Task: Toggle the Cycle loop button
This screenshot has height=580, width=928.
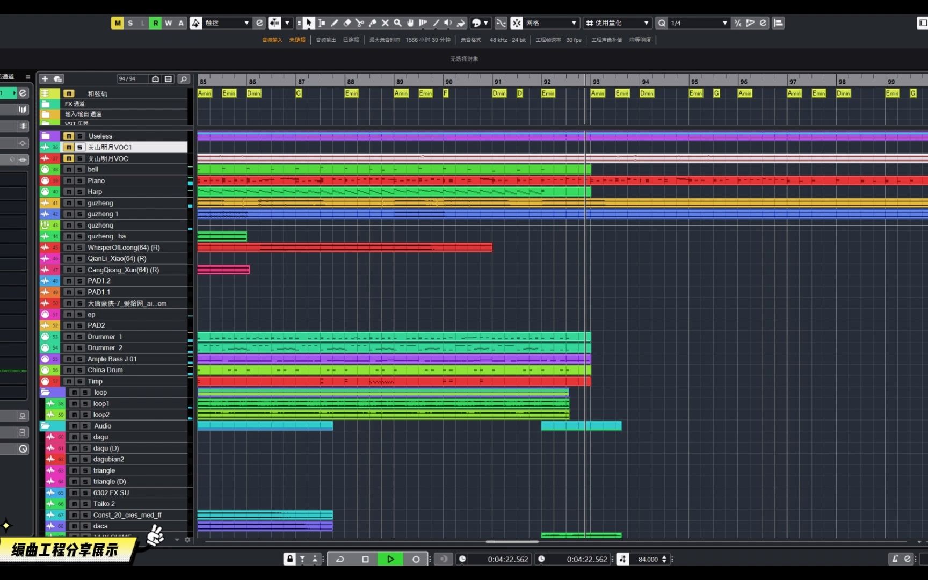Action: tap(340, 559)
